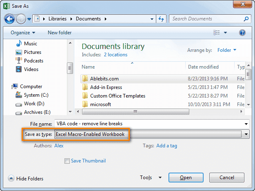Click Documents in the address path
Image resolution: width=255 pixels, height=191 pixels.
point(88,19)
